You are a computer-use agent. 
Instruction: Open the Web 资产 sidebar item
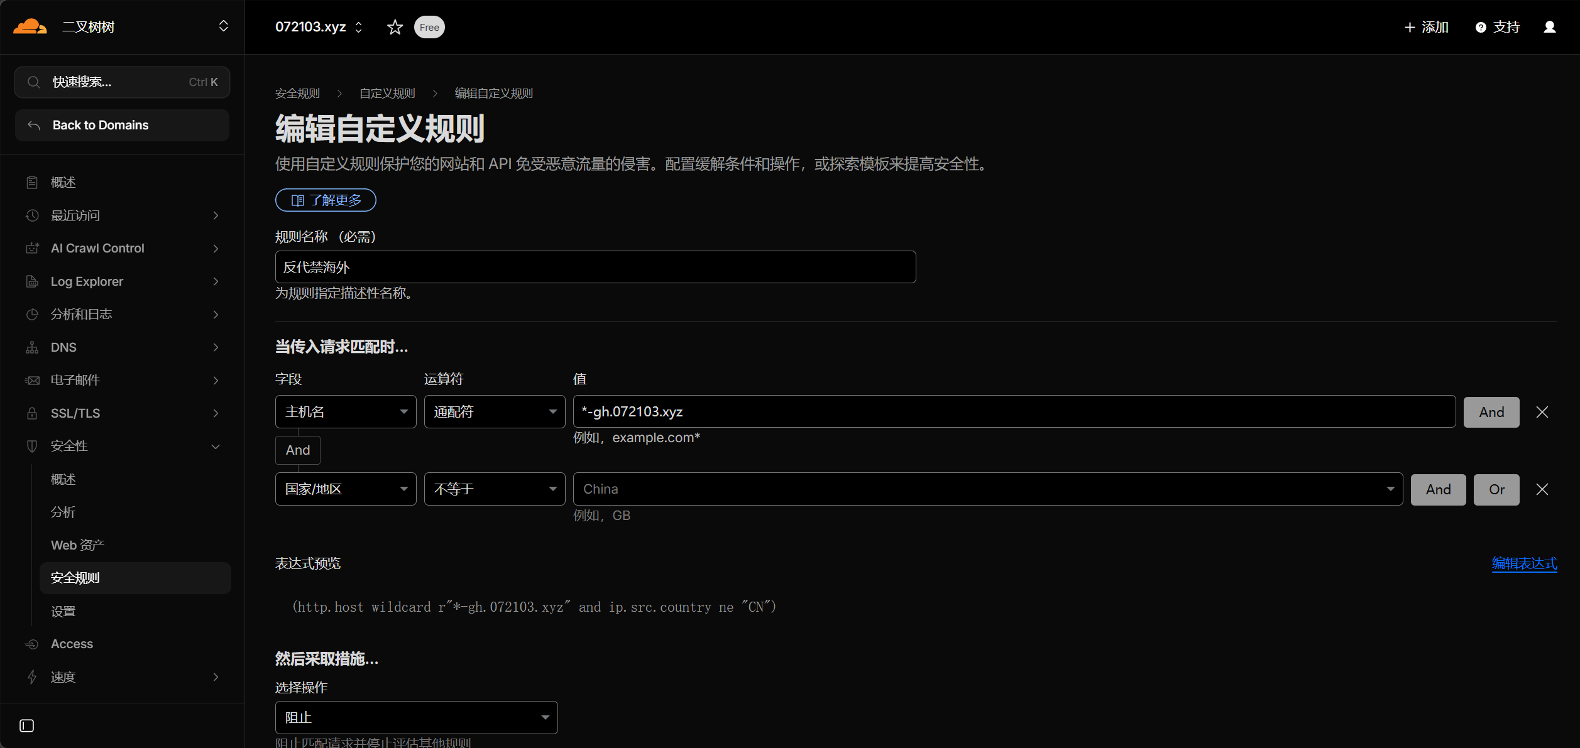[77, 545]
